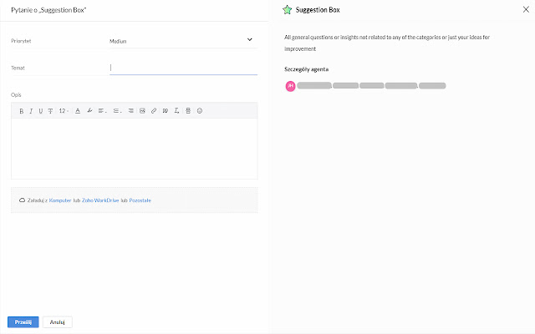The height and width of the screenshot is (334, 535).
Task: Expand the Priorytet Medium dropdown
Action: pos(183,41)
